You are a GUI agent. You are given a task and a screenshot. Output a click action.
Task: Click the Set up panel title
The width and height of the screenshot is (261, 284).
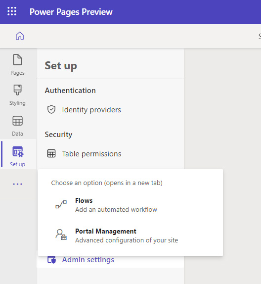point(61,66)
